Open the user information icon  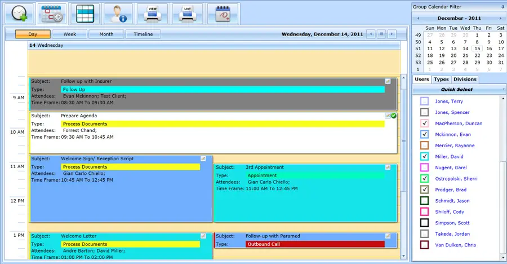(x=118, y=13)
